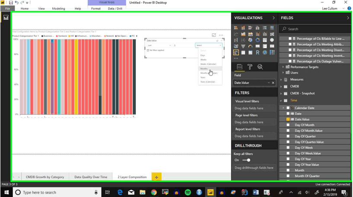Choose Days from the dropdown list
353x197 pixels.
[210, 55]
